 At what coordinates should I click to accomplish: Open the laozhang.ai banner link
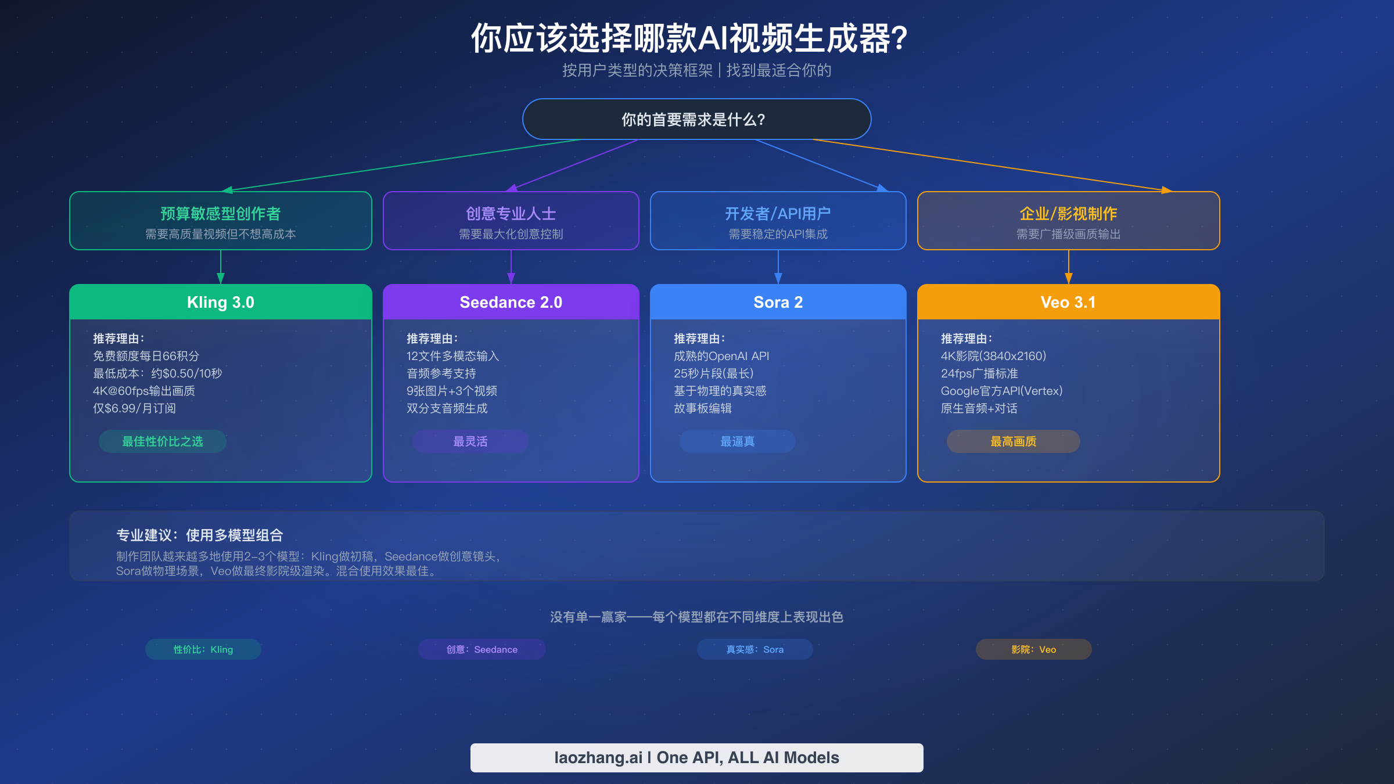click(x=696, y=757)
